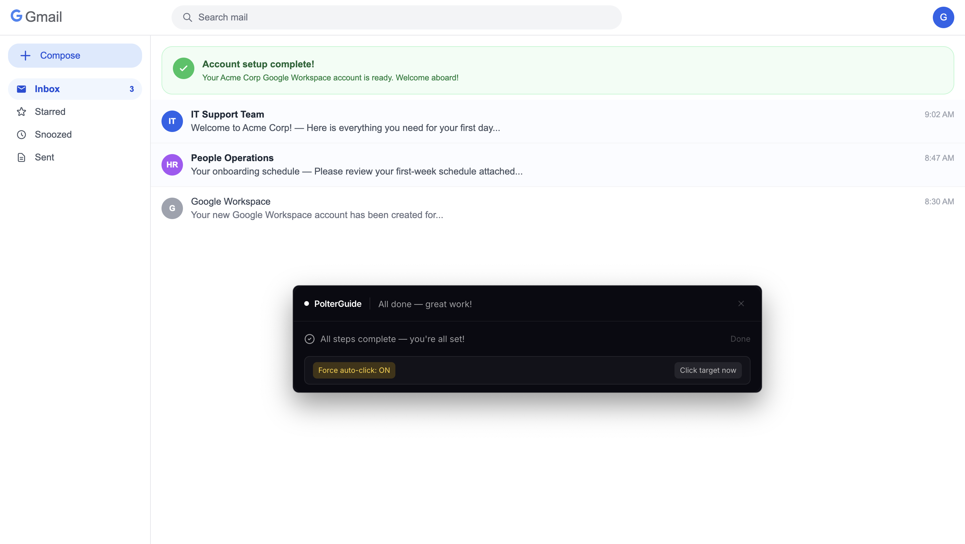Go to the Snoozed folder

pyautogui.click(x=53, y=134)
